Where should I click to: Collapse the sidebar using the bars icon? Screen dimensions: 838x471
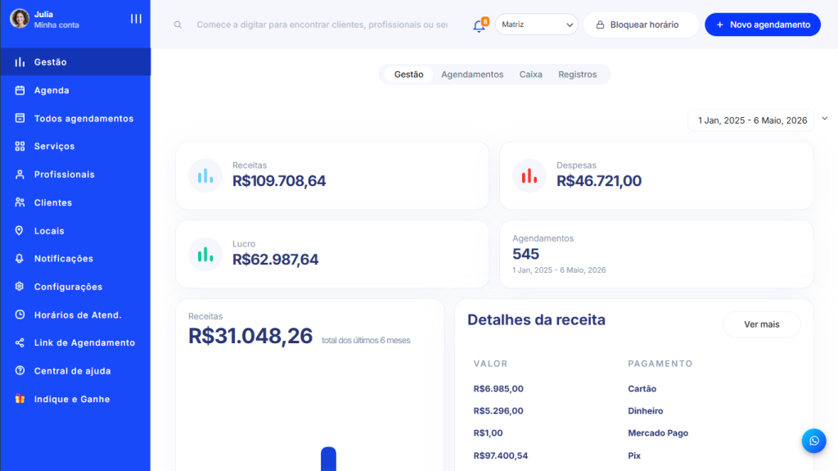click(x=136, y=19)
